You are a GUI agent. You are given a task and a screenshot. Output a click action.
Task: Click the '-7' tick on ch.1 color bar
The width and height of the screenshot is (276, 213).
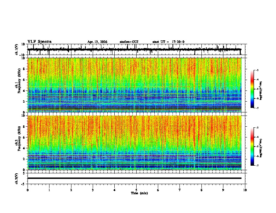[x=257, y=108]
